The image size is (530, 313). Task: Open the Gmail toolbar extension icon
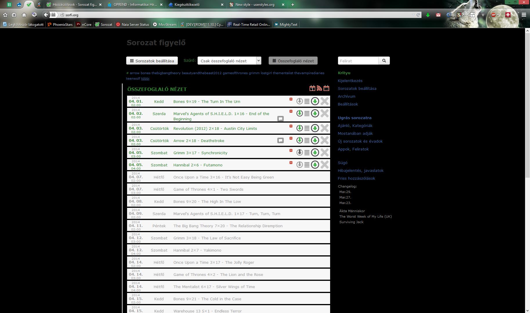tap(438, 15)
